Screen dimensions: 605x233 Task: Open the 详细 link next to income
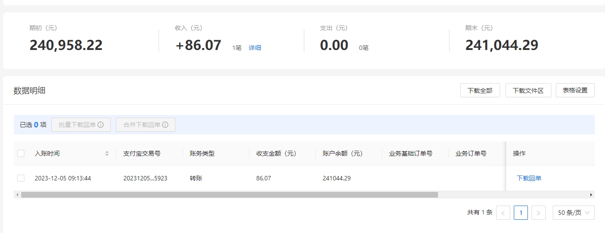[255, 48]
